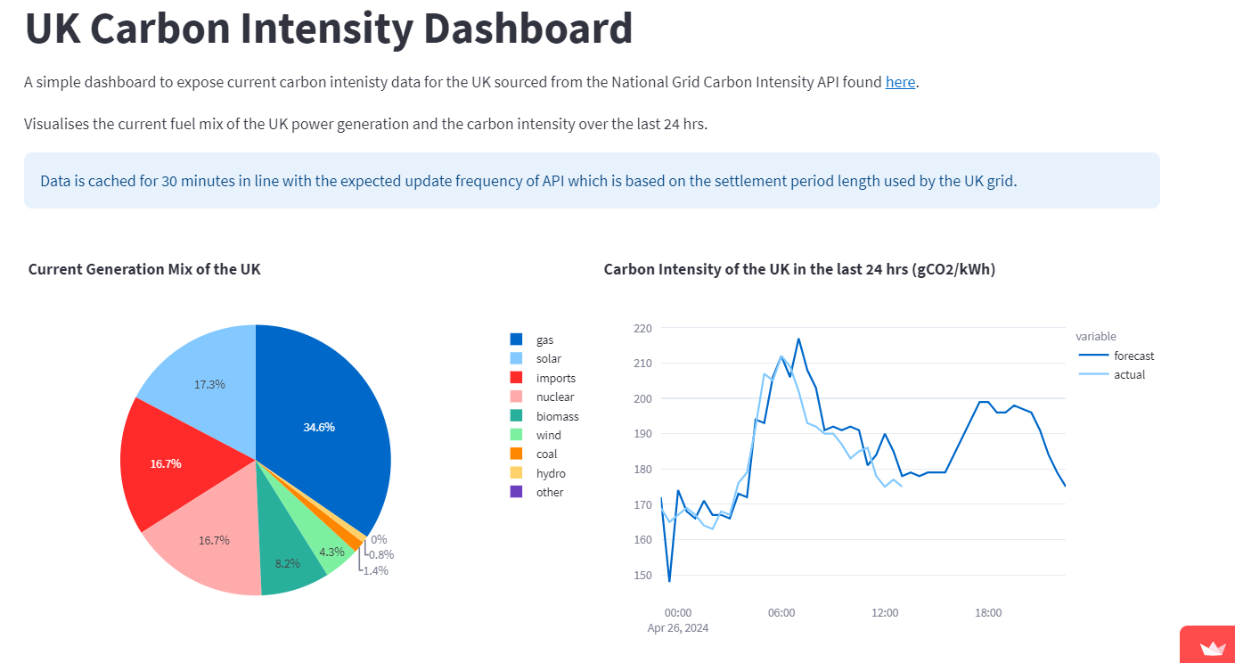
Task: Click the pink nuclear pie slice
Action: click(209, 544)
